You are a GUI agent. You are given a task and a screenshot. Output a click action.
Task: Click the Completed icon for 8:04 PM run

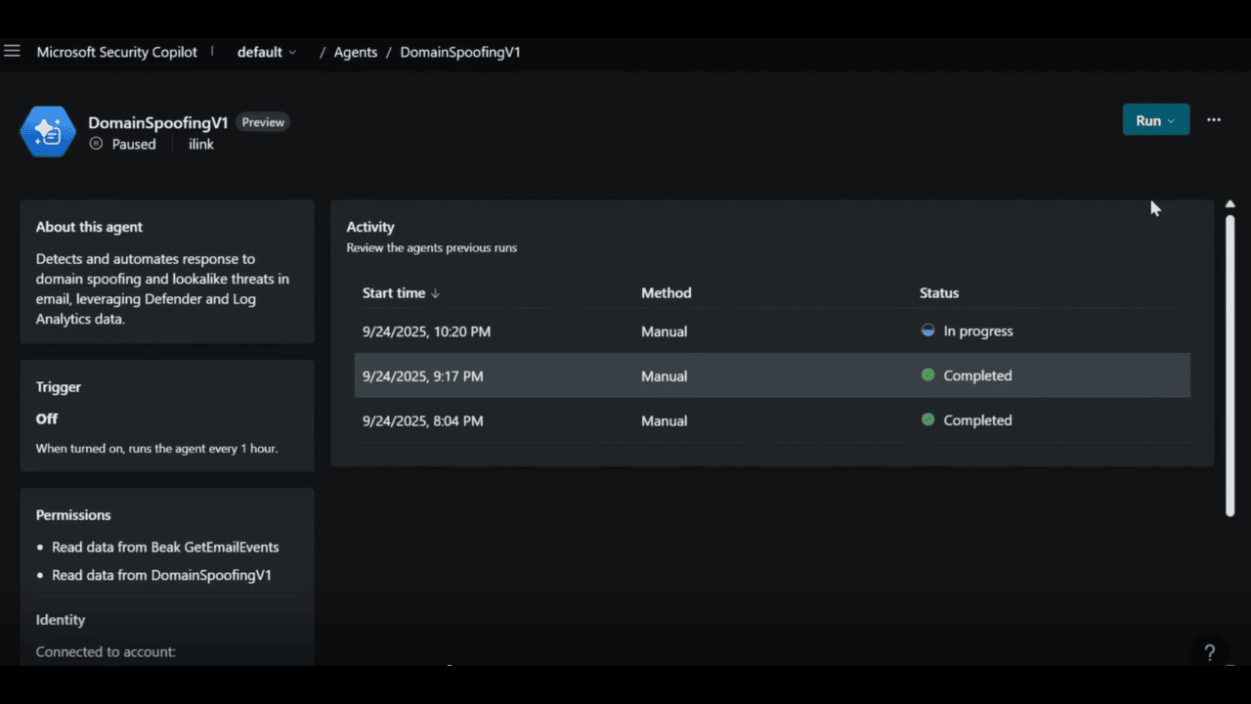tap(928, 419)
